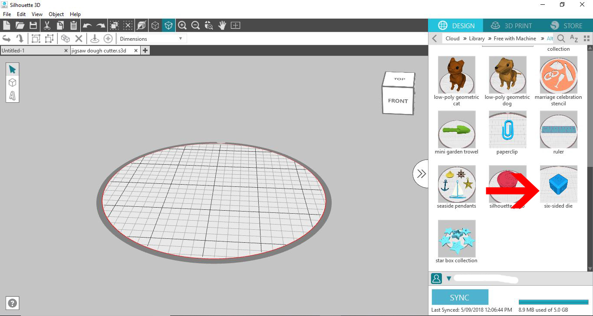Open the Dimensions dropdown
This screenshot has width=593, height=316.
pos(152,39)
